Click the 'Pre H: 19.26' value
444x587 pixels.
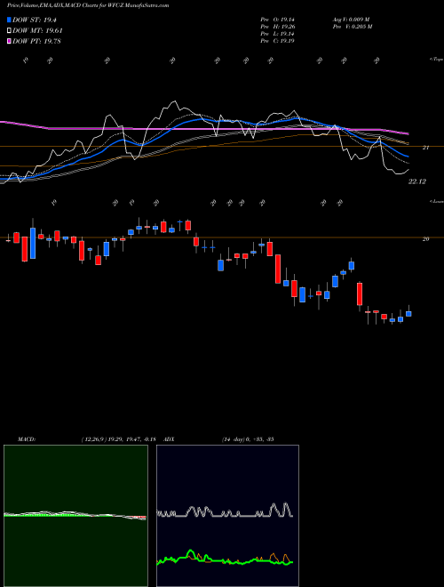pos(278,27)
